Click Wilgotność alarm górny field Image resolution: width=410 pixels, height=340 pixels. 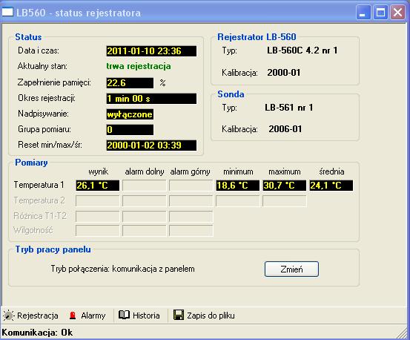[x=191, y=231]
